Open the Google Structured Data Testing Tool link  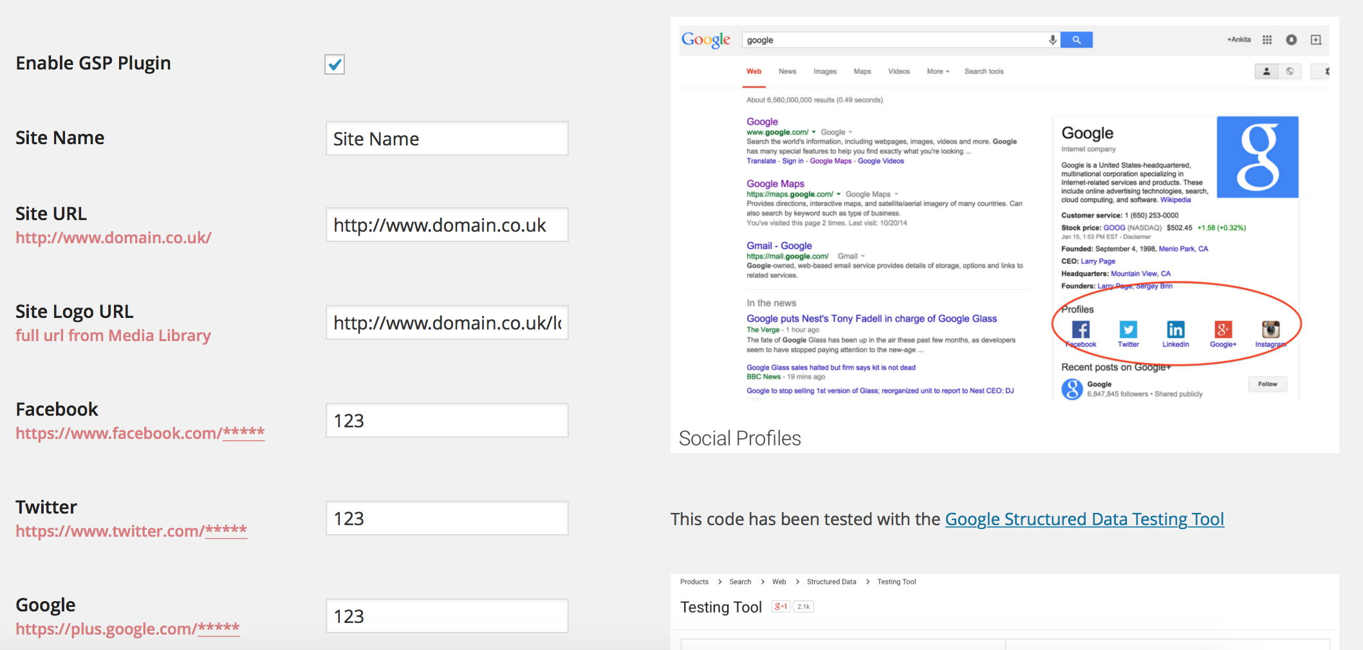(x=1084, y=519)
